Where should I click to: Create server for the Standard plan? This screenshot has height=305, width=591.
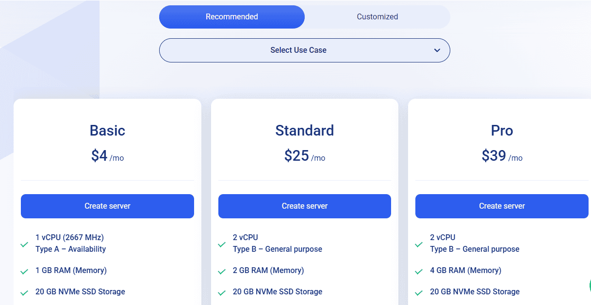[x=305, y=206]
